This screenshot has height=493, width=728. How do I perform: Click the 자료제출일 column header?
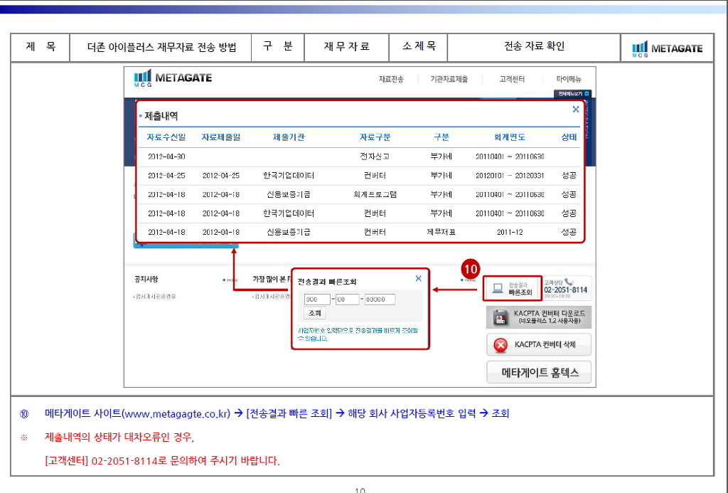click(221, 137)
